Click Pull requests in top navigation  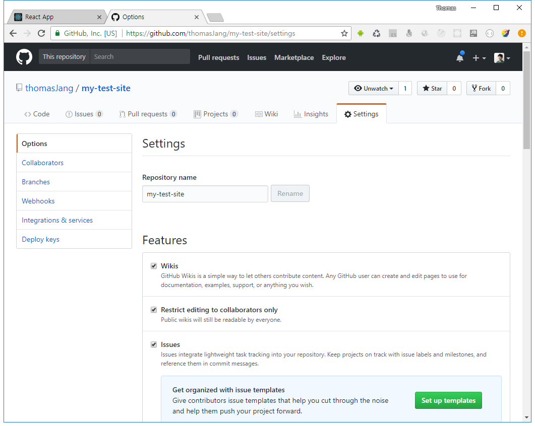pyautogui.click(x=219, y=57)
